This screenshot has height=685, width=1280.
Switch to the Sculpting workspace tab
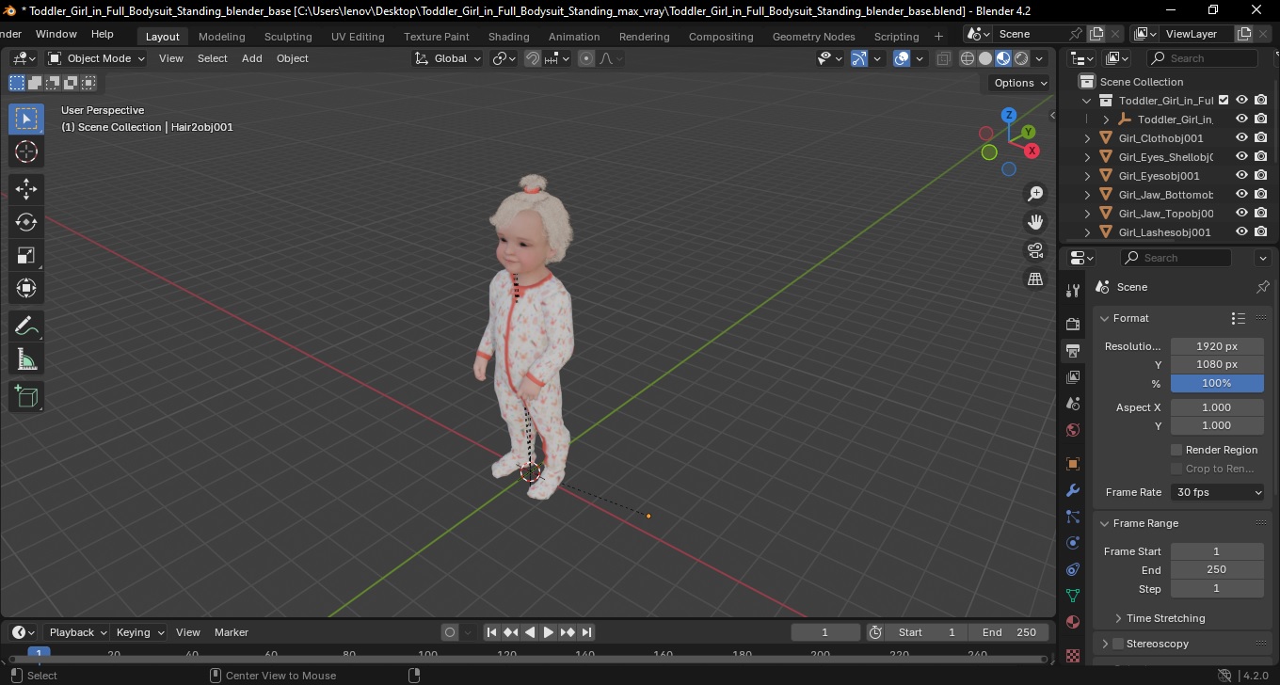click(x=288, y=37)
